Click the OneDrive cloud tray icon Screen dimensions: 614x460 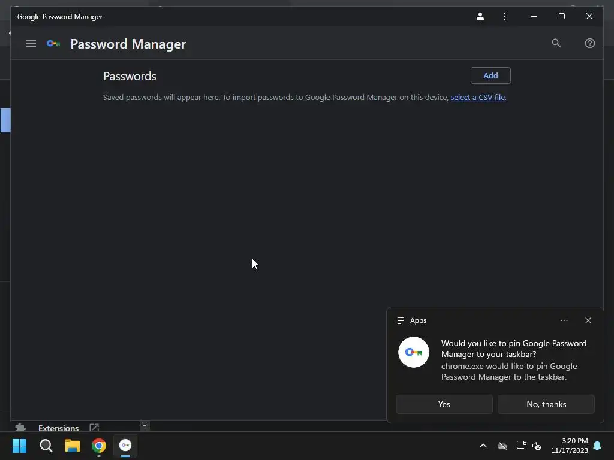502,446
